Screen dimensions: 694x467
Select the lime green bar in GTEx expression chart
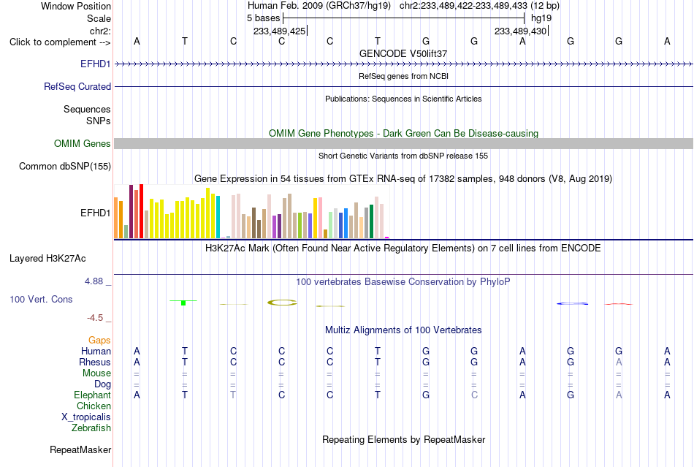[300, 225]
